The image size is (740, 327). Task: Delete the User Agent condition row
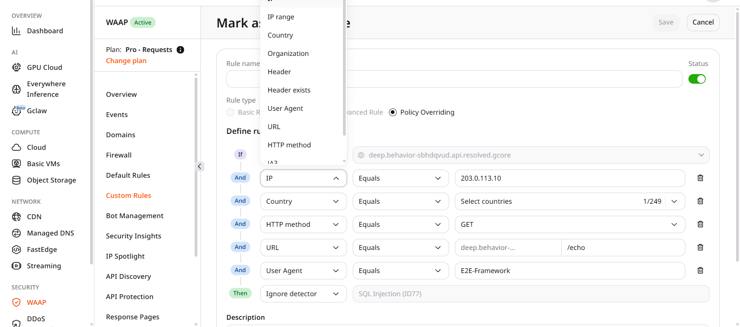pos(700,270)
